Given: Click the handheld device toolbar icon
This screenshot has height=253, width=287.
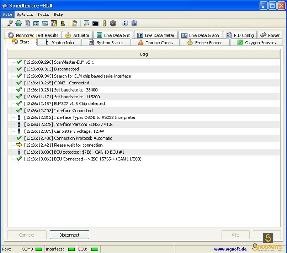Looking at the screenshot, I should tap(104, 23).
